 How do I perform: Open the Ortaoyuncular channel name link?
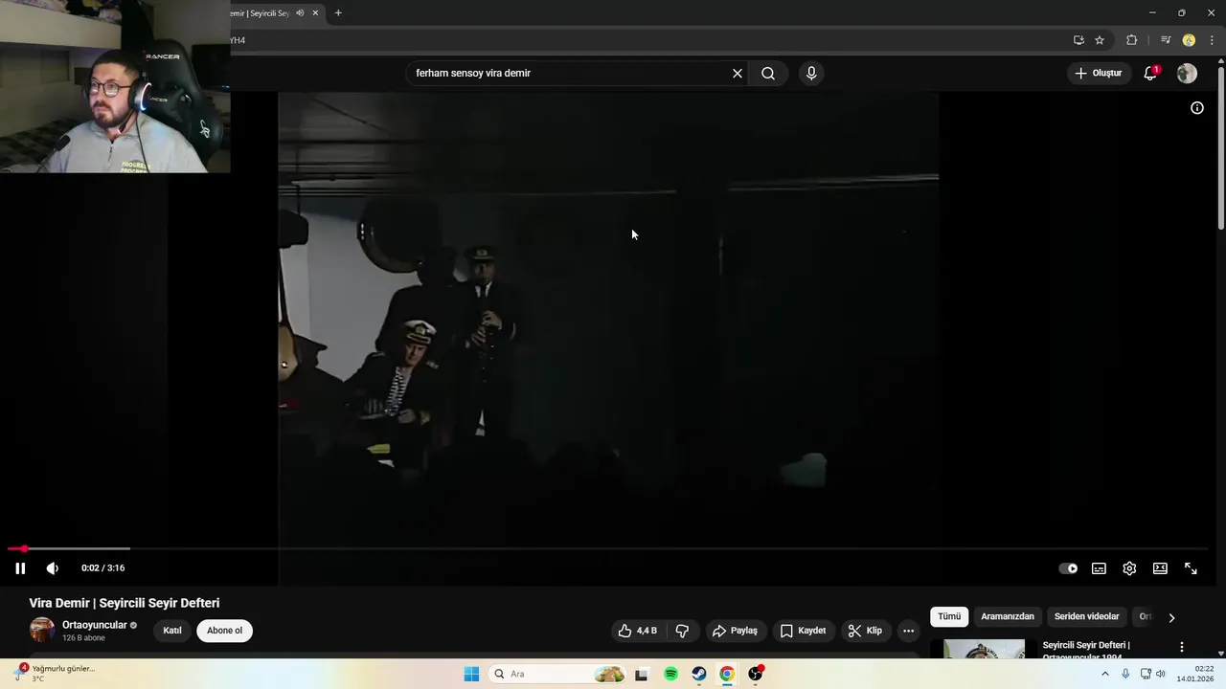click(x=94, y=625)
